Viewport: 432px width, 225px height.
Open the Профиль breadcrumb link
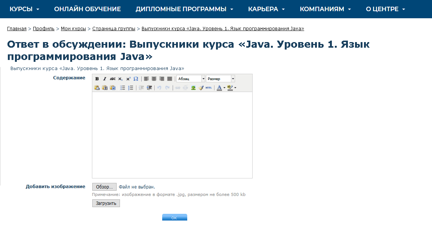point(43,29)
